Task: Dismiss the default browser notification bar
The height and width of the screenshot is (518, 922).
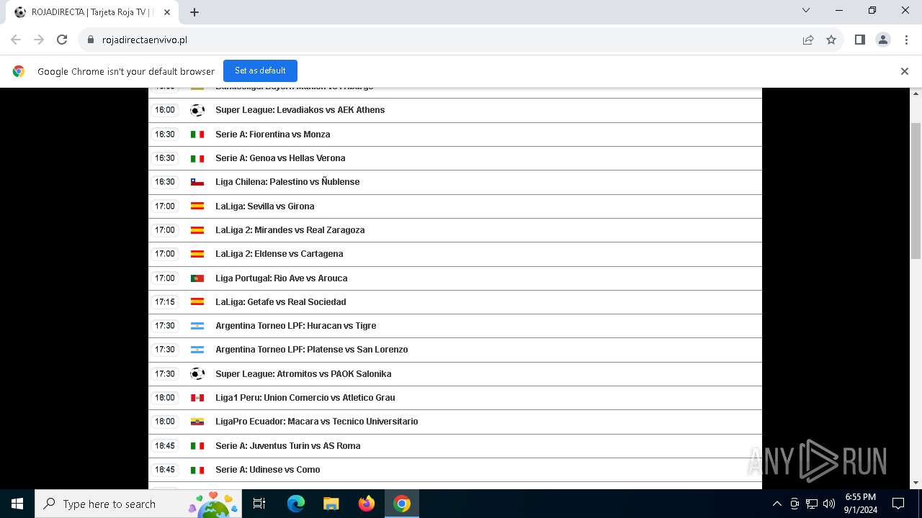Action: (x=905, y=71)
